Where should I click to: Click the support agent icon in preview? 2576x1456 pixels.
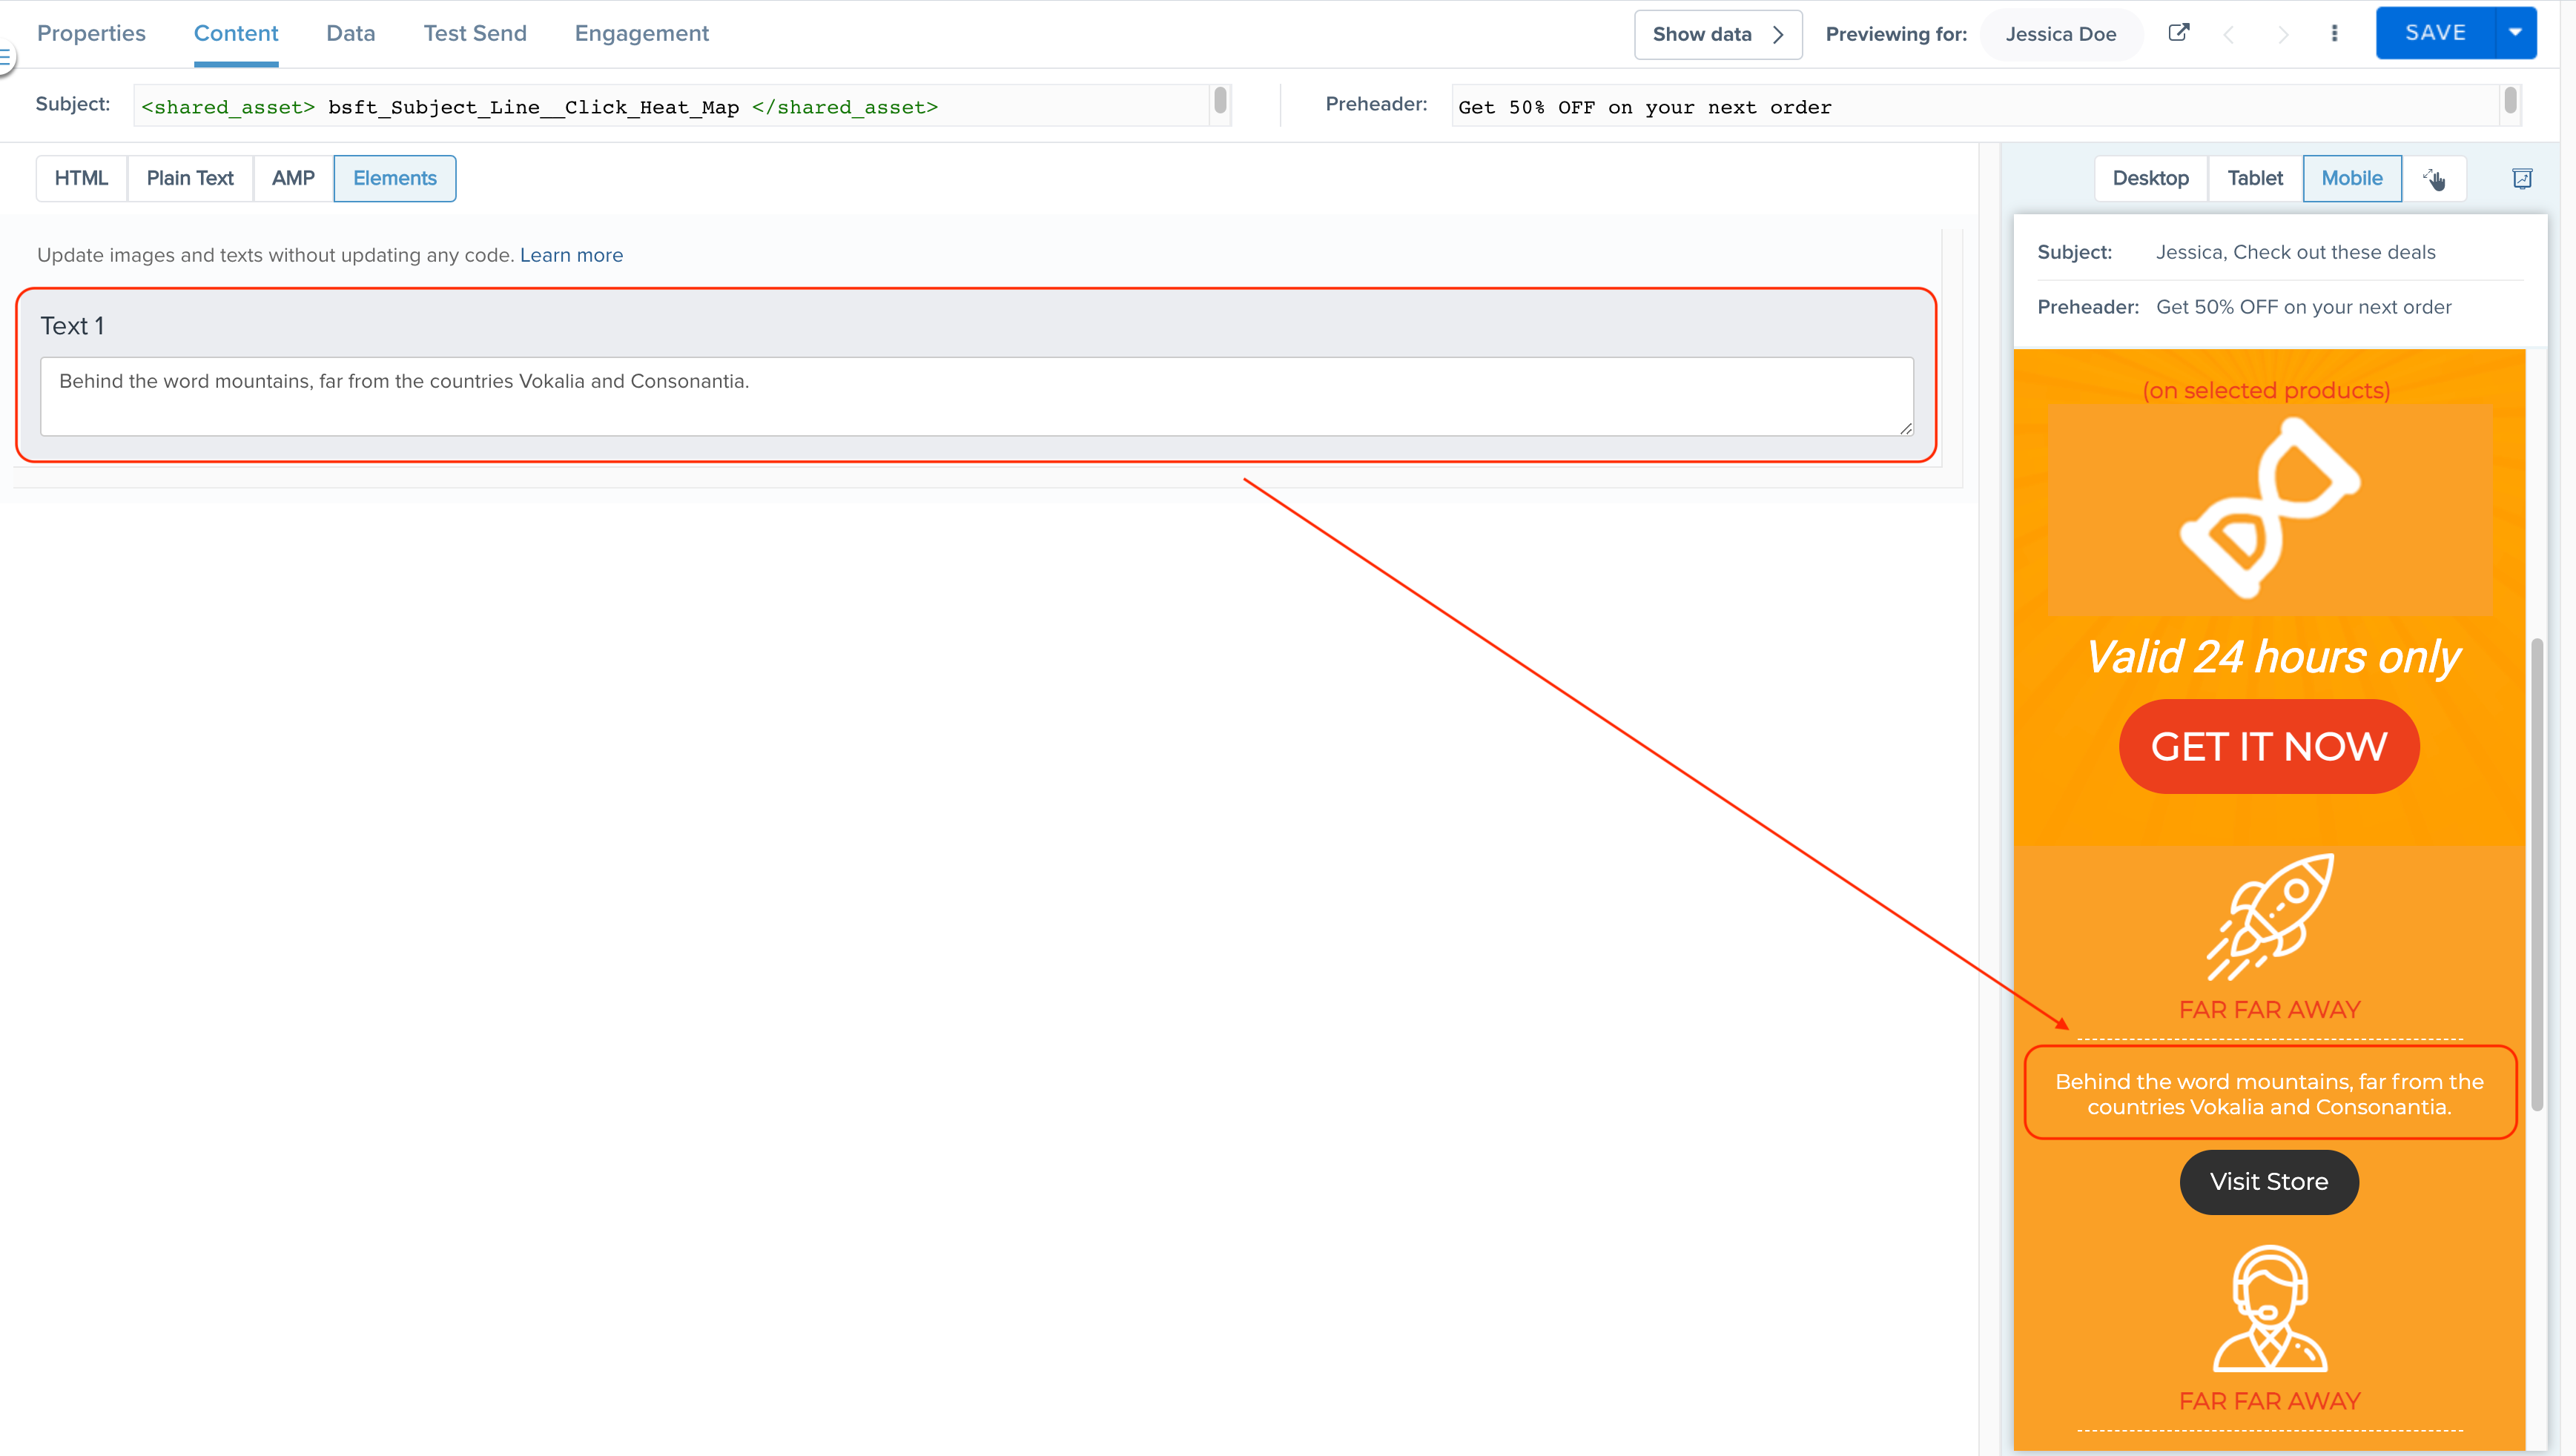pos(2270,1308)
